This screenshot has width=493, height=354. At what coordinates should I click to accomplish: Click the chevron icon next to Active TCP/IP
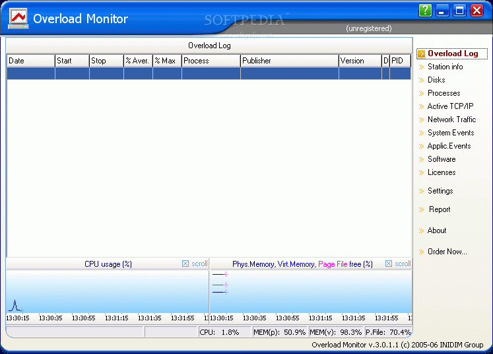pyautogui.click(x=421, y=107)
